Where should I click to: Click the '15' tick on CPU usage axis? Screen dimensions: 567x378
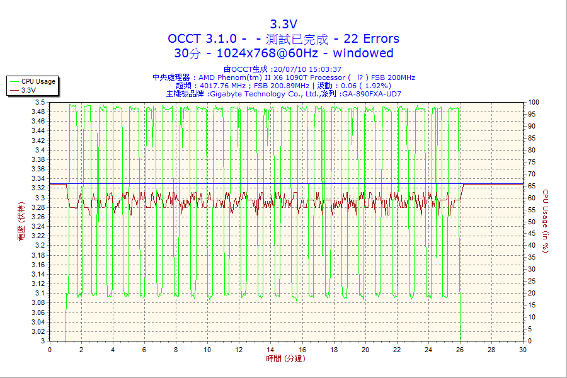pyautogui.click(x=532, y=306)
